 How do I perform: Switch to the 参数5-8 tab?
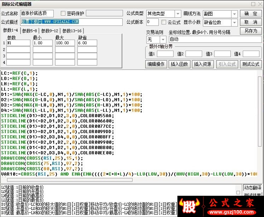pos(29,31)
